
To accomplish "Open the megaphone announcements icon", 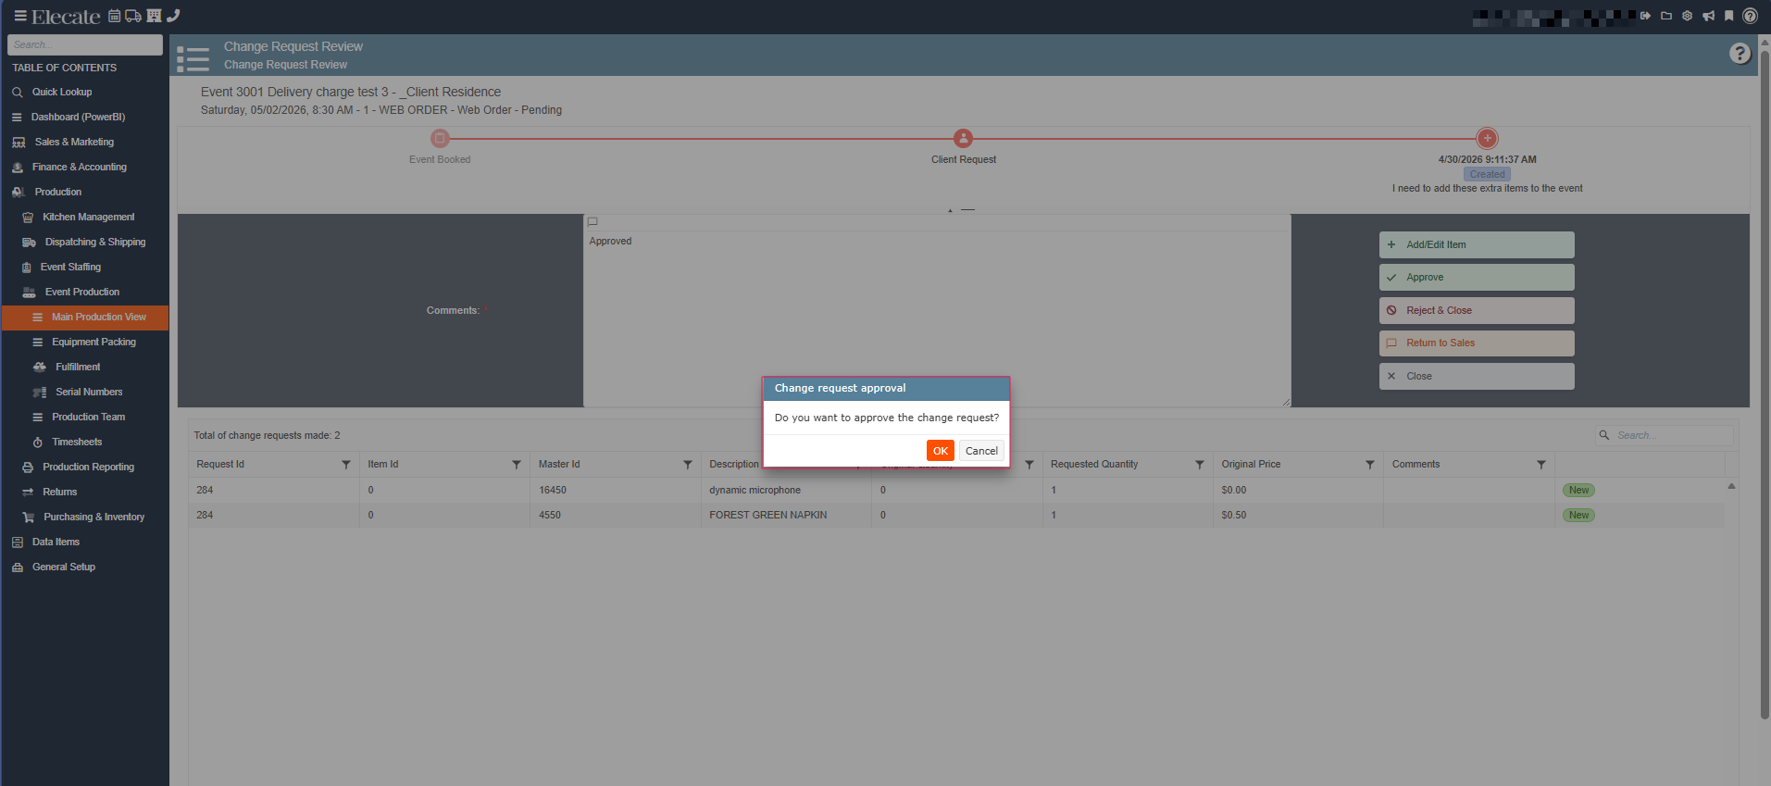I will (x=1708, y=16).
